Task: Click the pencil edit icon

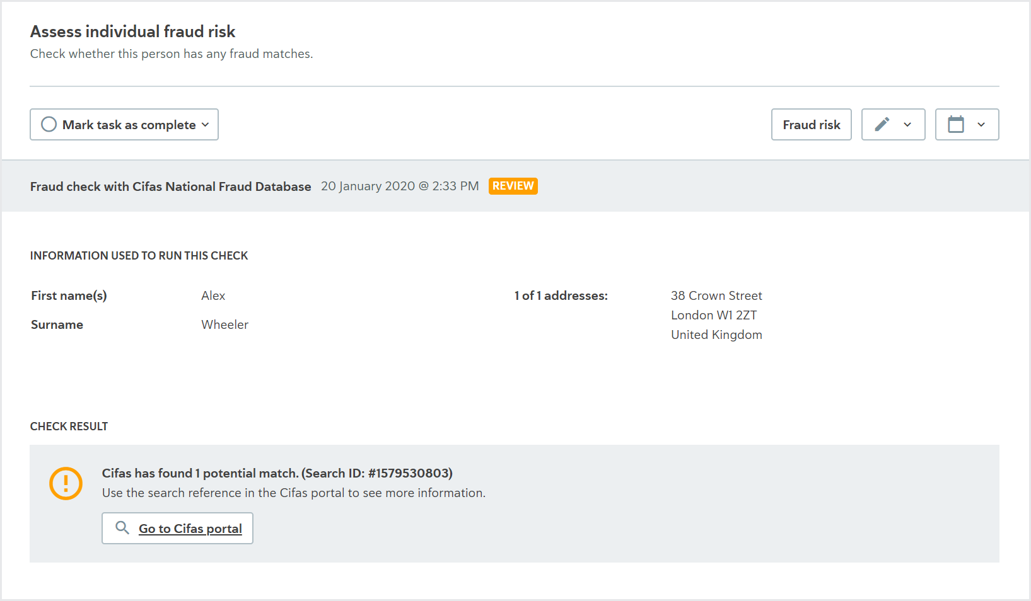Action: tap(882, 124)
